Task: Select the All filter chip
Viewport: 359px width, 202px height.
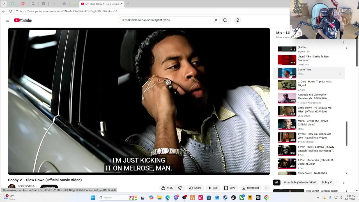Action: tap(277, 183)
